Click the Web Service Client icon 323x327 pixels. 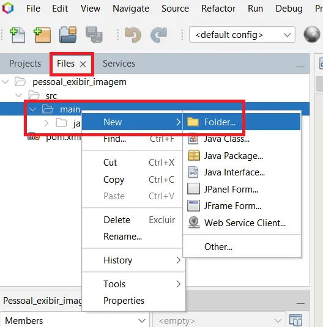tap(194, 222)
